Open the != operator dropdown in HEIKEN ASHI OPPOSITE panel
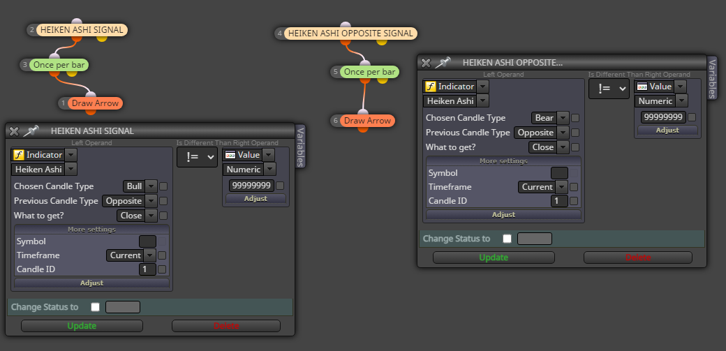Screen dimensions: 726x351 [609, 89]
